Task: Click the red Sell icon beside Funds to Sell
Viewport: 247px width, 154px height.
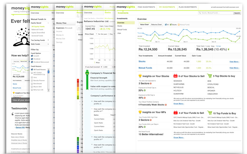Action: pos(175,113)
